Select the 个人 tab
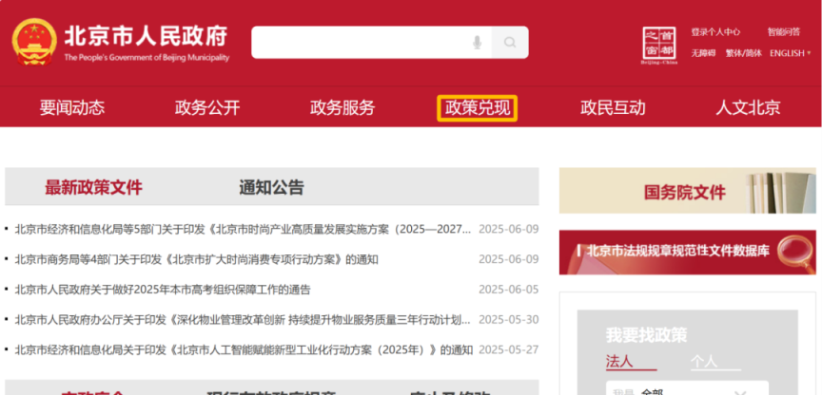Screen dimensions: 822x395 tap(703, 361)
